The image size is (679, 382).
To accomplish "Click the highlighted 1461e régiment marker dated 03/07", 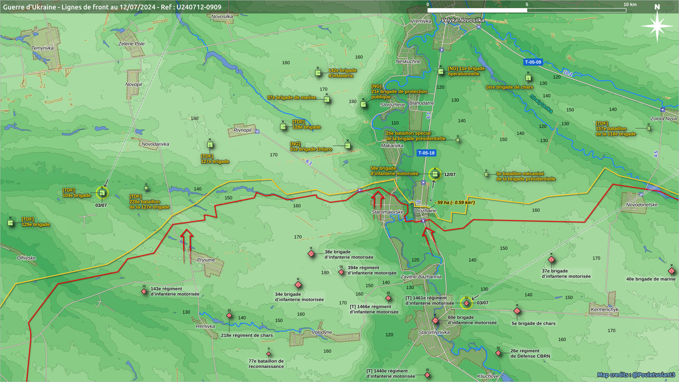I will point(466,303).
